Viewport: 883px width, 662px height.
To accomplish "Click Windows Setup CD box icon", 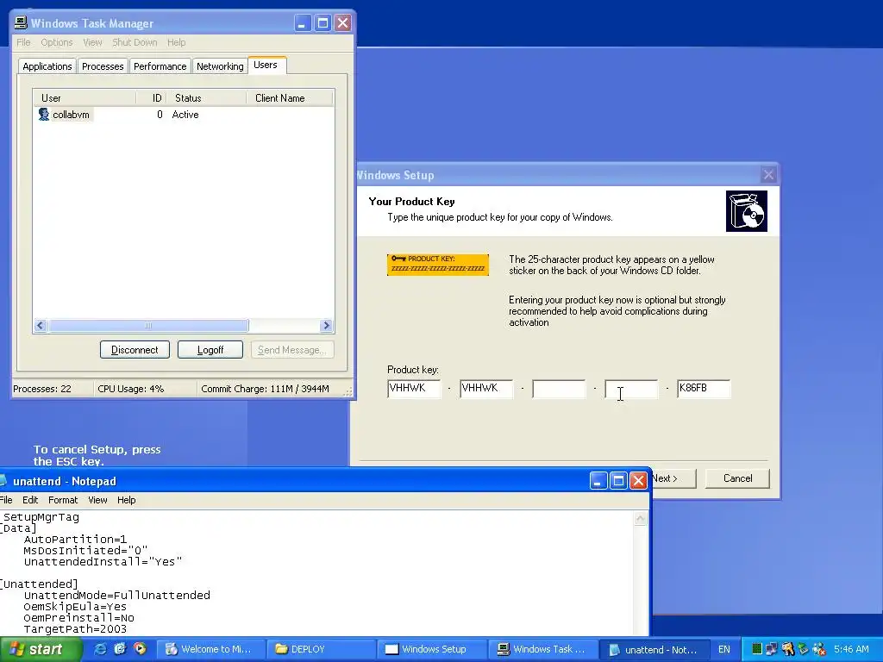I will point(746,211).
